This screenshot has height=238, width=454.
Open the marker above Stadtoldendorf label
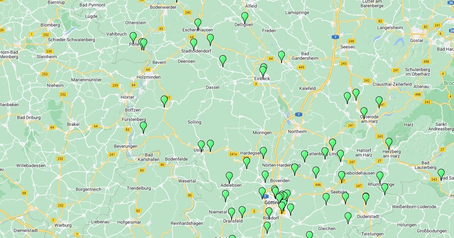click(x=194, y=44)
